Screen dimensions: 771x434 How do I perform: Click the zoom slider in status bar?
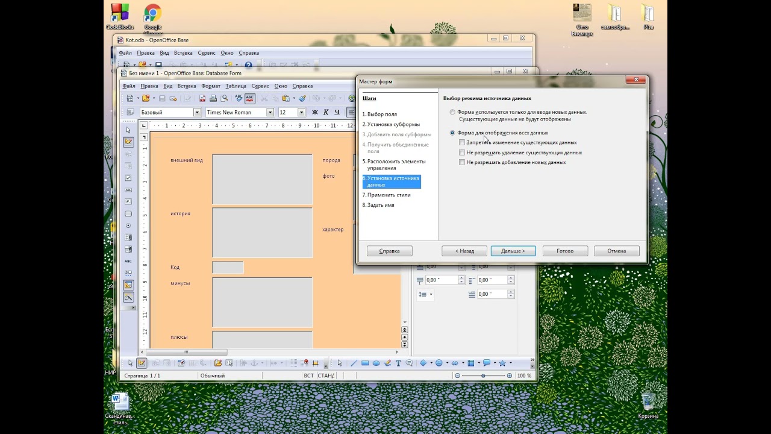pos(483,376)
